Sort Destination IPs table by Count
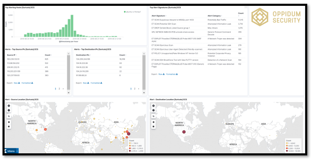 tap(123, 55)
